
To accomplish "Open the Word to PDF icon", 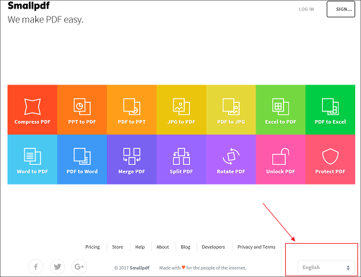I will pos(32,156).
